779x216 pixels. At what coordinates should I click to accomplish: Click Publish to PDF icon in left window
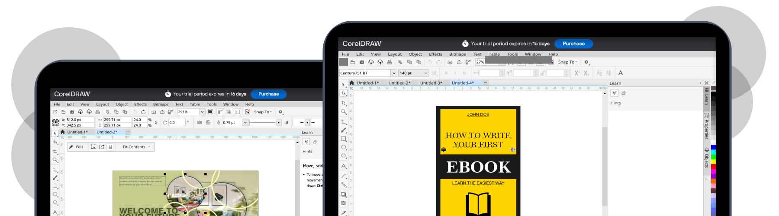click(x=171, y=112)
